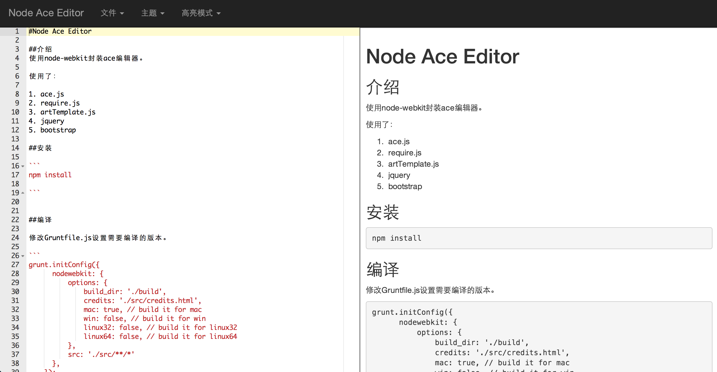Viewport: 717px width, 372px height.
Task: Collapse code block starting at line 26
Action: 23,256
